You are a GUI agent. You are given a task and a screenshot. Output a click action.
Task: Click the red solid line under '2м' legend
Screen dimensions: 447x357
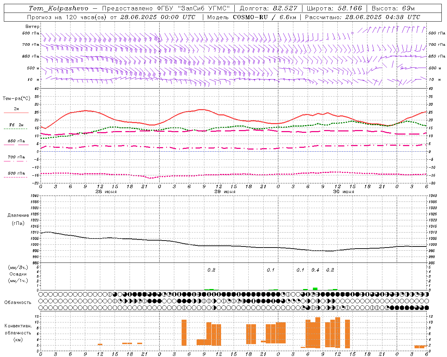click(16, 113)
